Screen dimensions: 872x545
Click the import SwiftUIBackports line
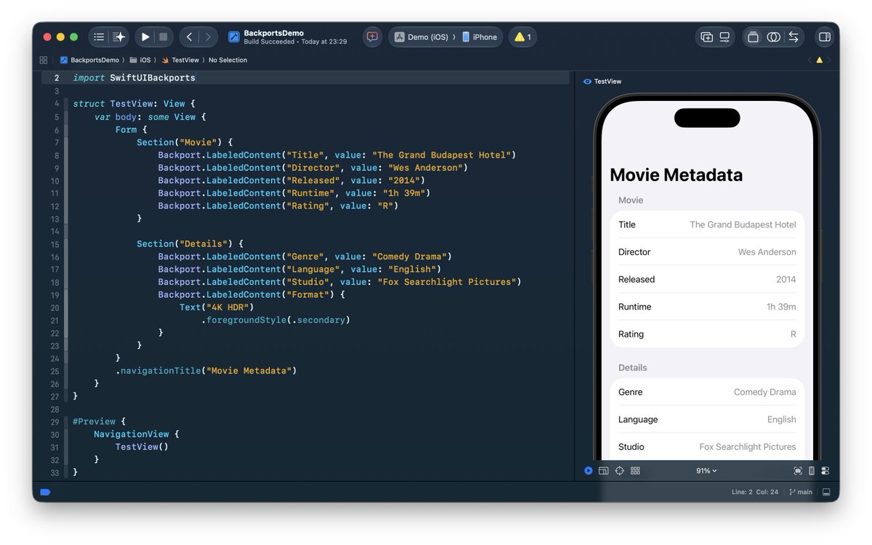[x=134, y=78]
